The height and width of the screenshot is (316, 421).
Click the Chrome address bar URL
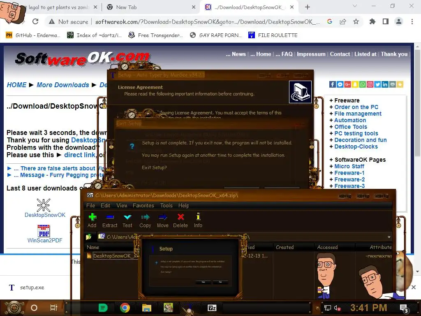coord(207,22)
